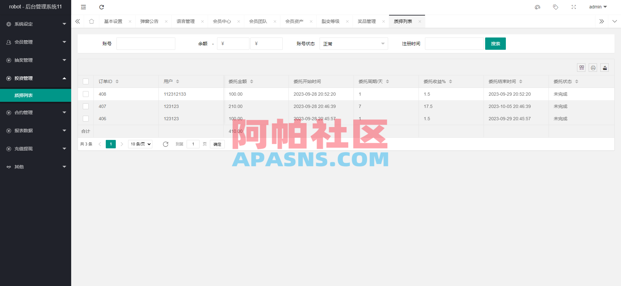Open the column filter grid icon
This screenshot has height=286, width=621.
(x=582, y=68)
